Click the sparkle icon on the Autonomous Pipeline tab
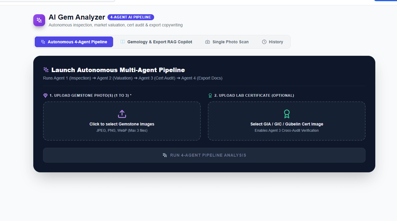This screenshot has height=221, width=397. tap(43, 42)
